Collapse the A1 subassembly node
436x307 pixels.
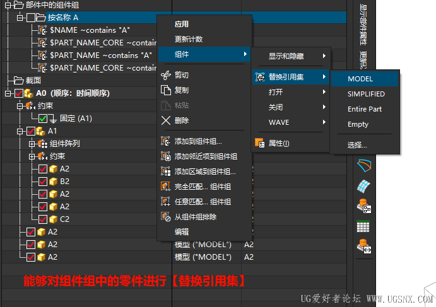[x=20, y=131]
